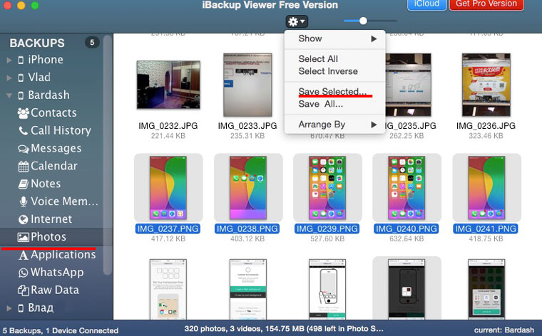Open the Applications sidebar item
The width and height of the screenshot is (542, 336).
coord(63,255)
